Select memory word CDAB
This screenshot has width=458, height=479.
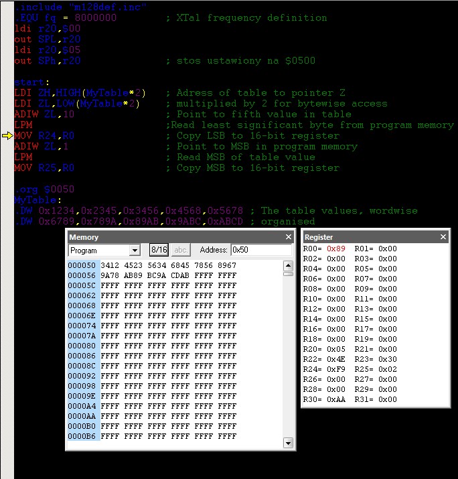tap(180, 275)
